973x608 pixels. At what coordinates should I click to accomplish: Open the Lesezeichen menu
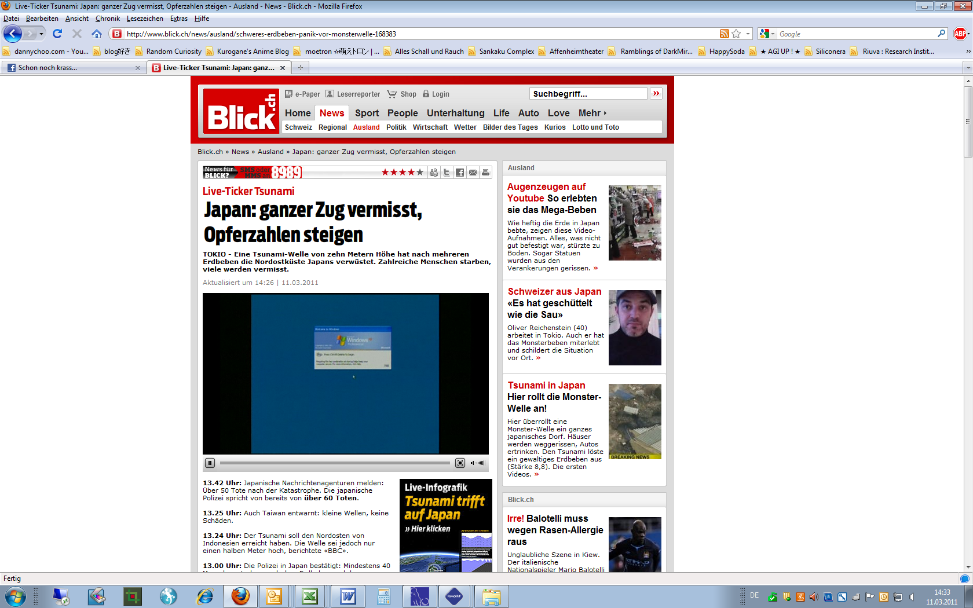click(145, 19)
